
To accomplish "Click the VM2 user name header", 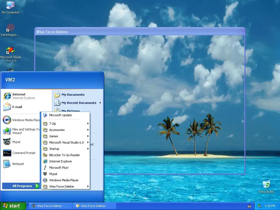I will pyautogui.click(x=10, y=80).
